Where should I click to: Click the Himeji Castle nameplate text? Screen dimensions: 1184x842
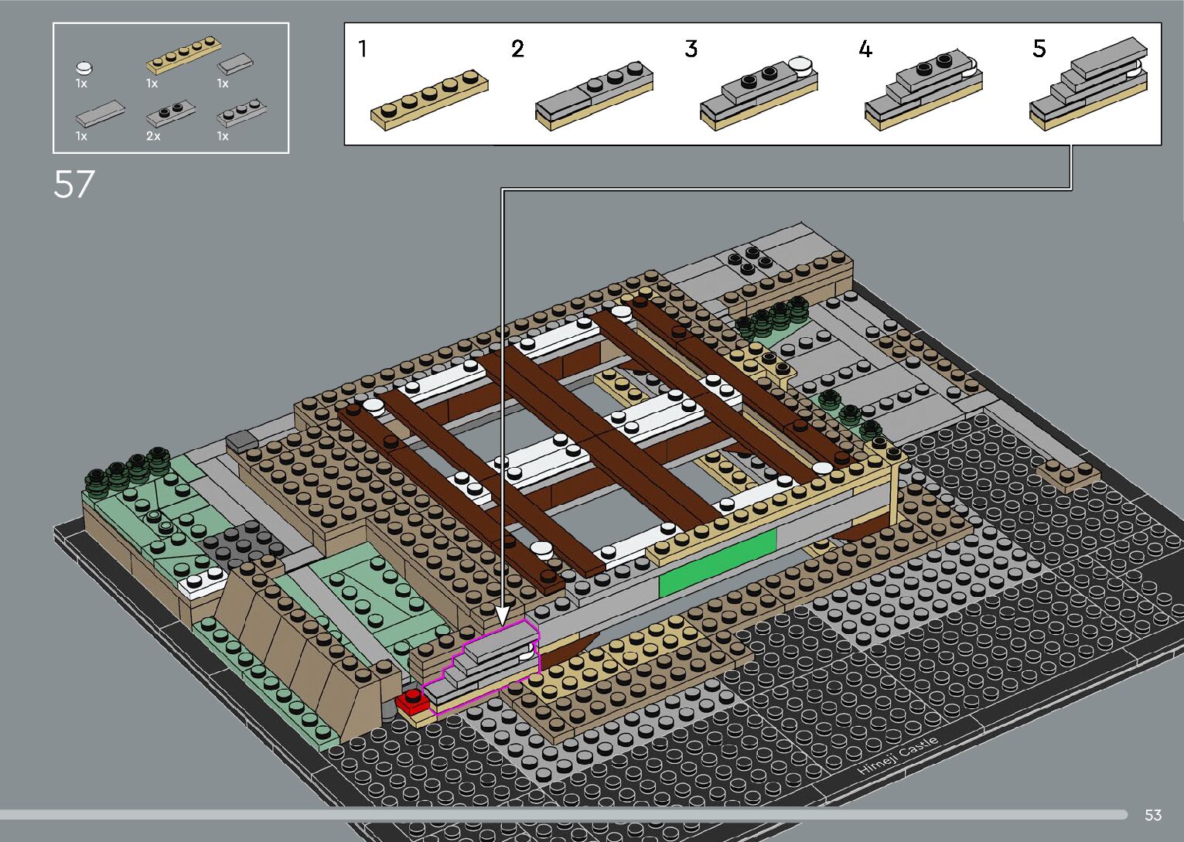point(898,757)
